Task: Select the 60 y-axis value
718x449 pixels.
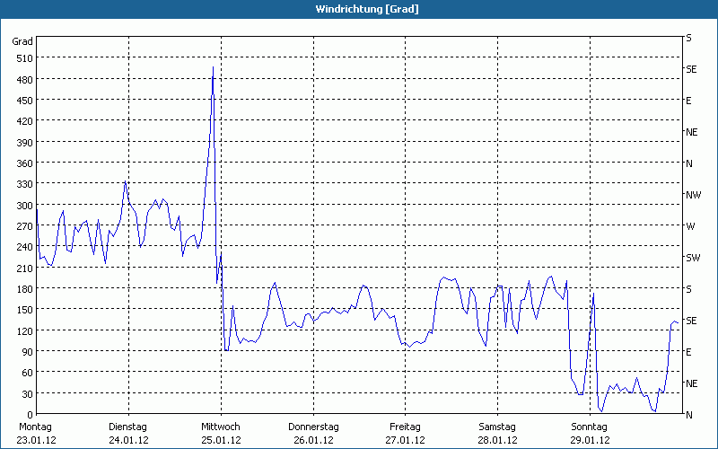Action: (x=28, y=373)
